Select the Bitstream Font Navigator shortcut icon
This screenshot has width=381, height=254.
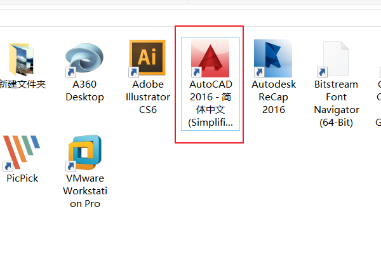click(333, 59)
